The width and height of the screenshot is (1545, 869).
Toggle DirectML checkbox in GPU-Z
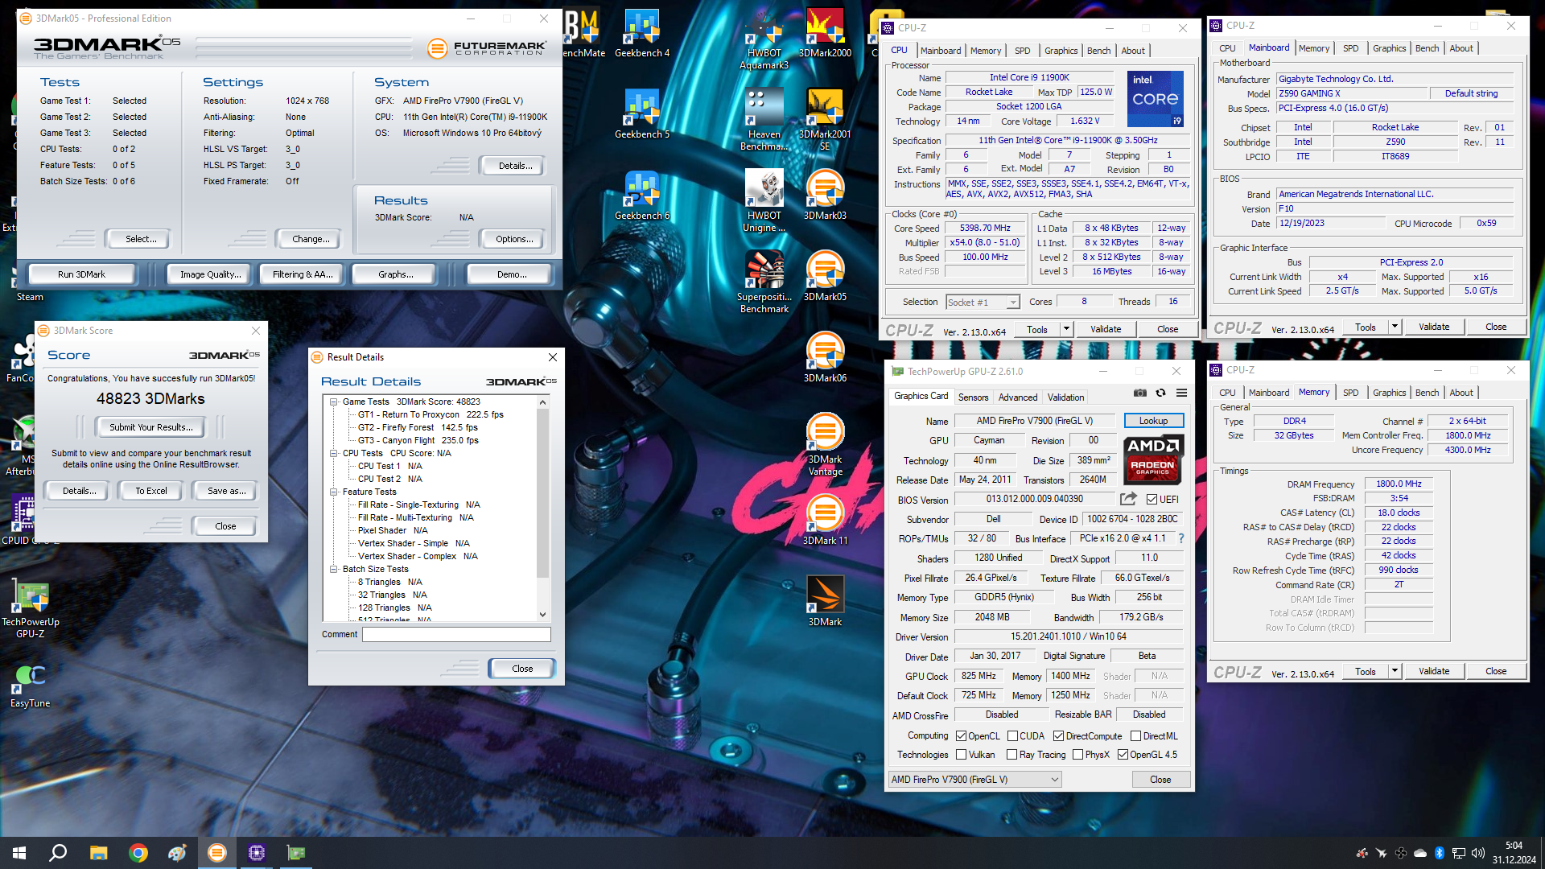[x=1135, y=736]
